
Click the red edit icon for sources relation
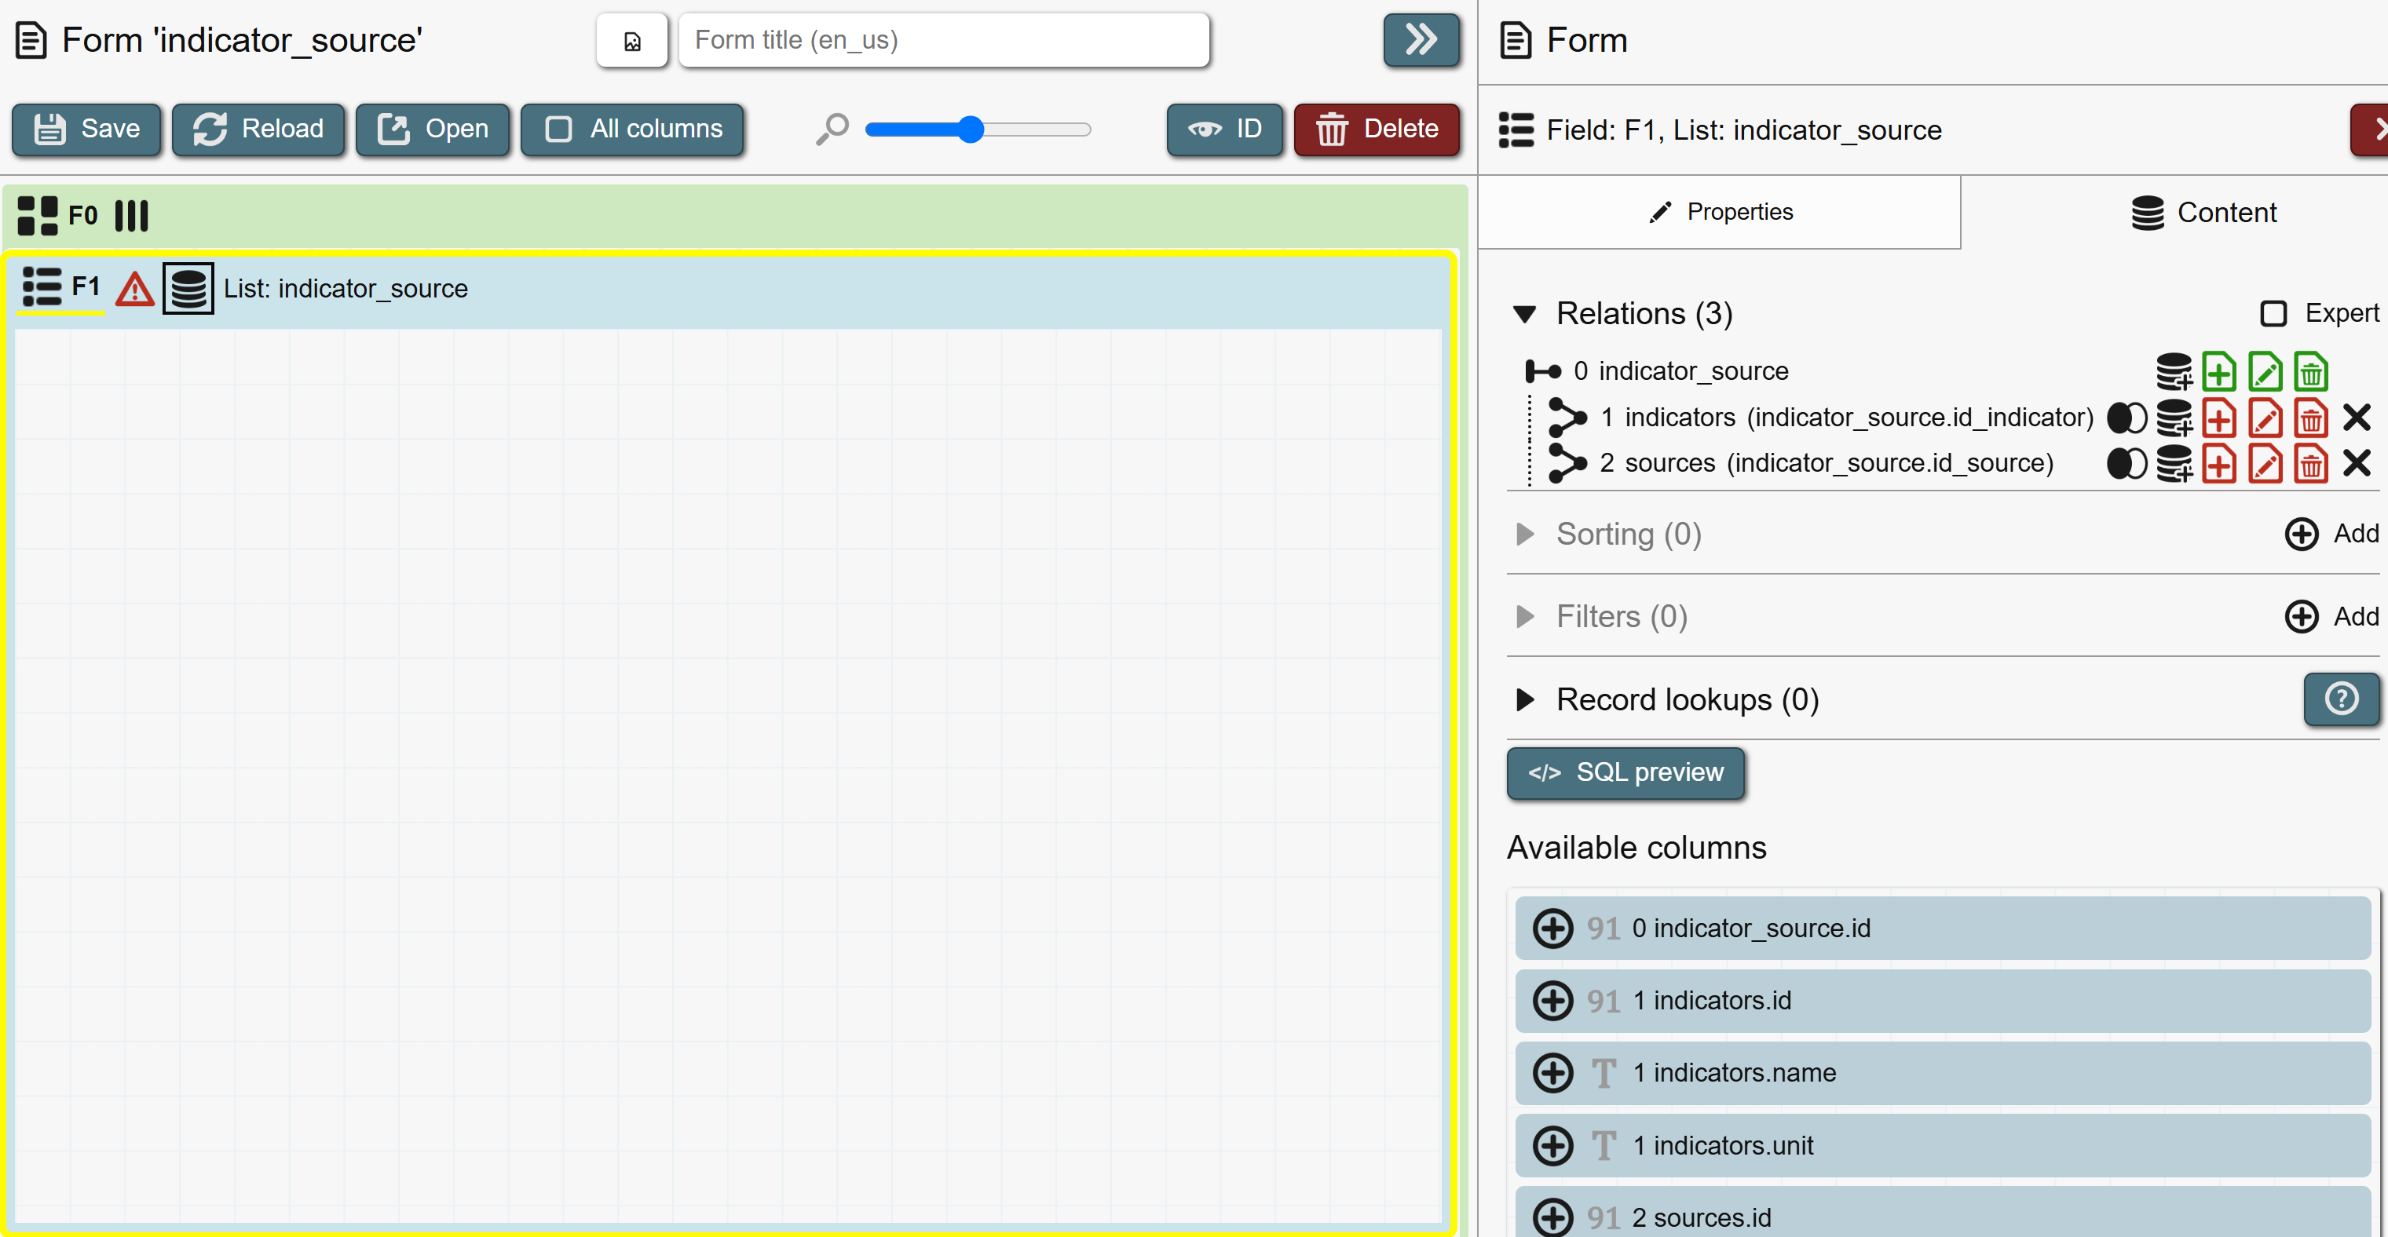click(2265, 464)
